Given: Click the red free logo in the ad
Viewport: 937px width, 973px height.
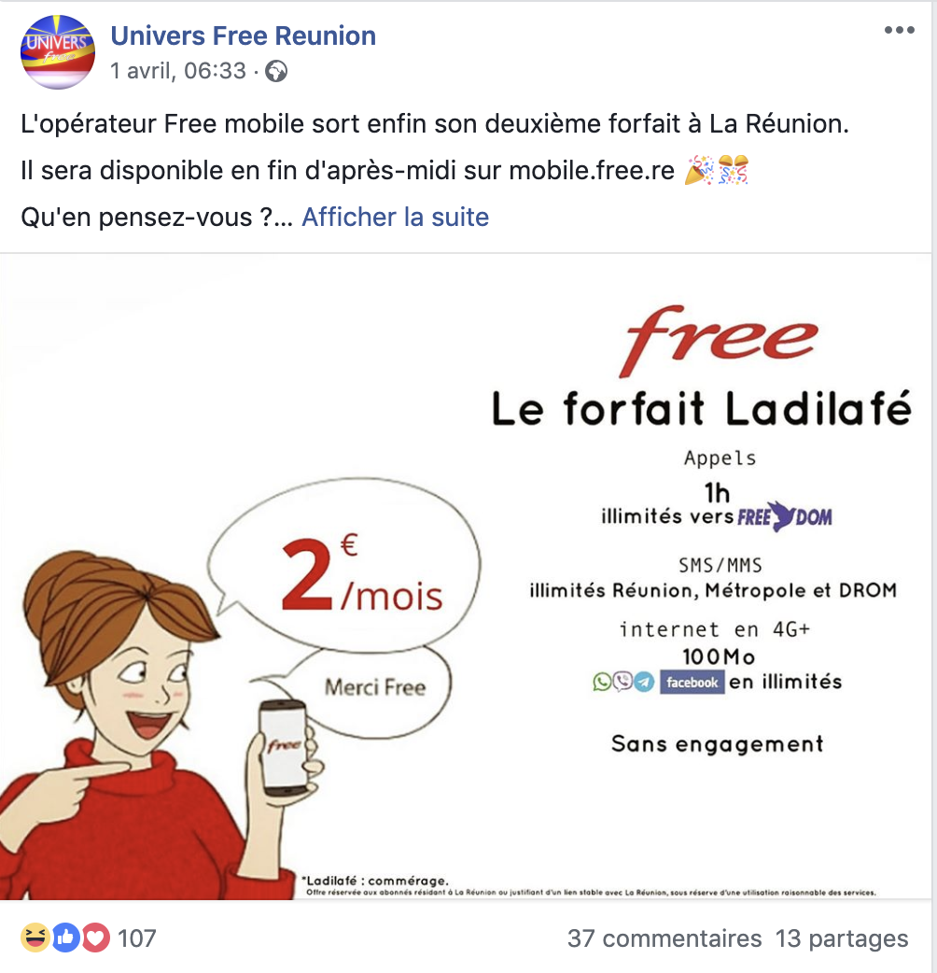Looking at the screenshot, I should [x=719, y=340].
